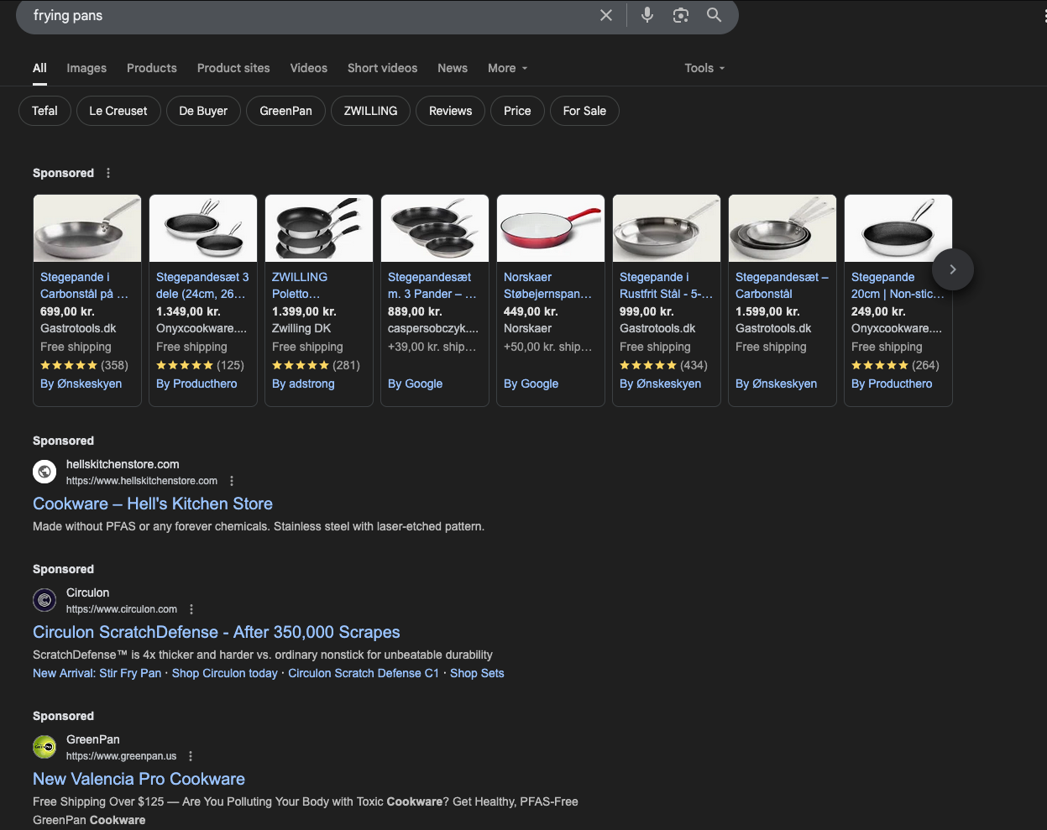This screenshot has width=1047, height=830.
Task: Open Shop Circulon today sitelink
Action: 224,673
